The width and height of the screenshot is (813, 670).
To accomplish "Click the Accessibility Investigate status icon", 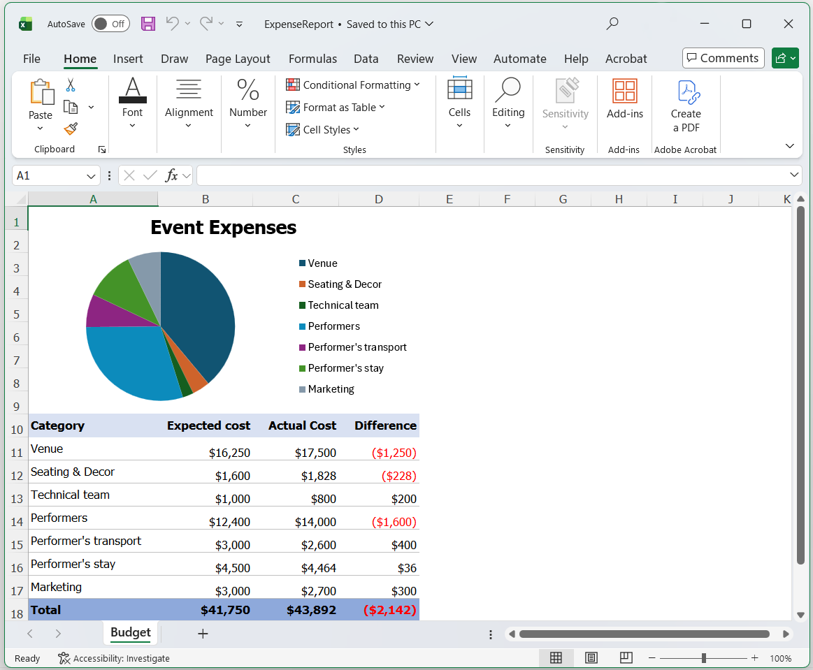I will 64,658.
